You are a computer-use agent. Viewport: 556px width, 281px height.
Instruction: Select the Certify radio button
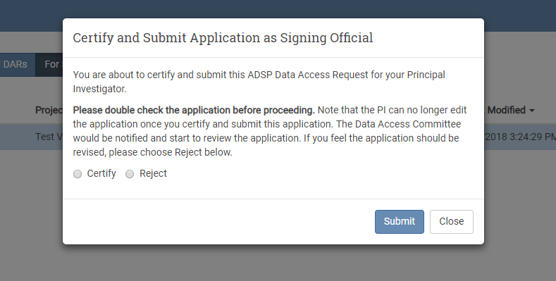(x=78, y=174)
